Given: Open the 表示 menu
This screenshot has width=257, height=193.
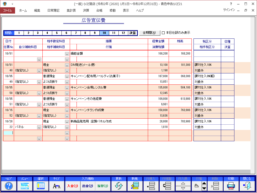Looking at the screenshot, I should [126, 10].
